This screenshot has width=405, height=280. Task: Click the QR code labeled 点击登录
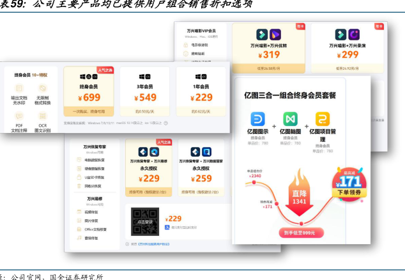pos(145,222)
